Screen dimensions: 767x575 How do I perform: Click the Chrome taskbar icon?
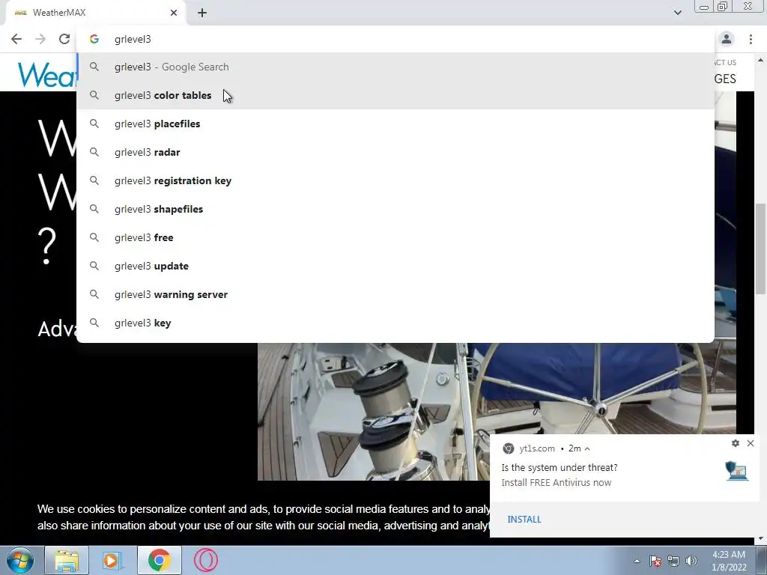(x=159, y=560)
